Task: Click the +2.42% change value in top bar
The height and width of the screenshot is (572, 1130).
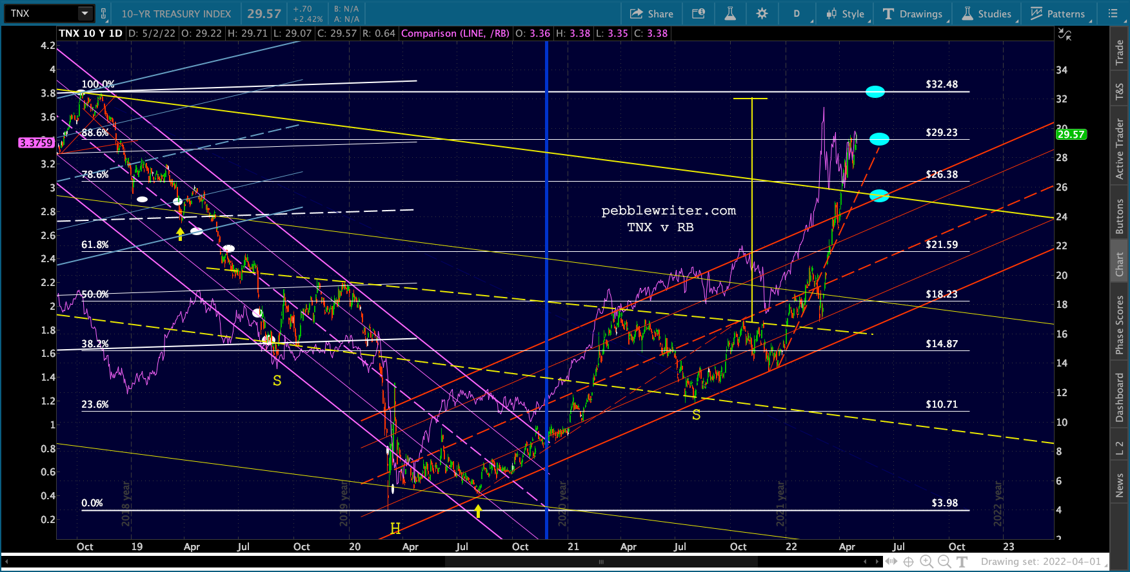Action: pyautogui.click(x=308, y=19)
